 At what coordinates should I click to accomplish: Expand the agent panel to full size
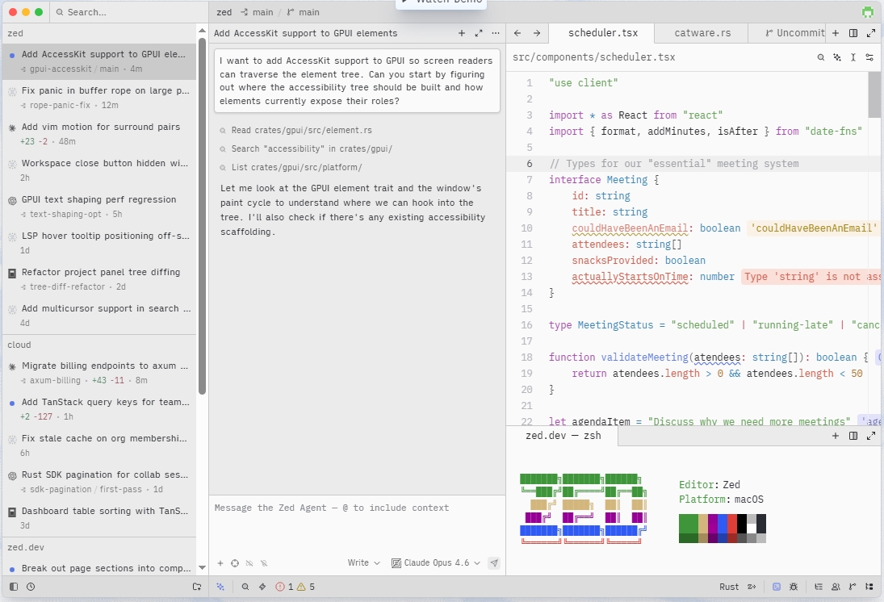point(479,33)
